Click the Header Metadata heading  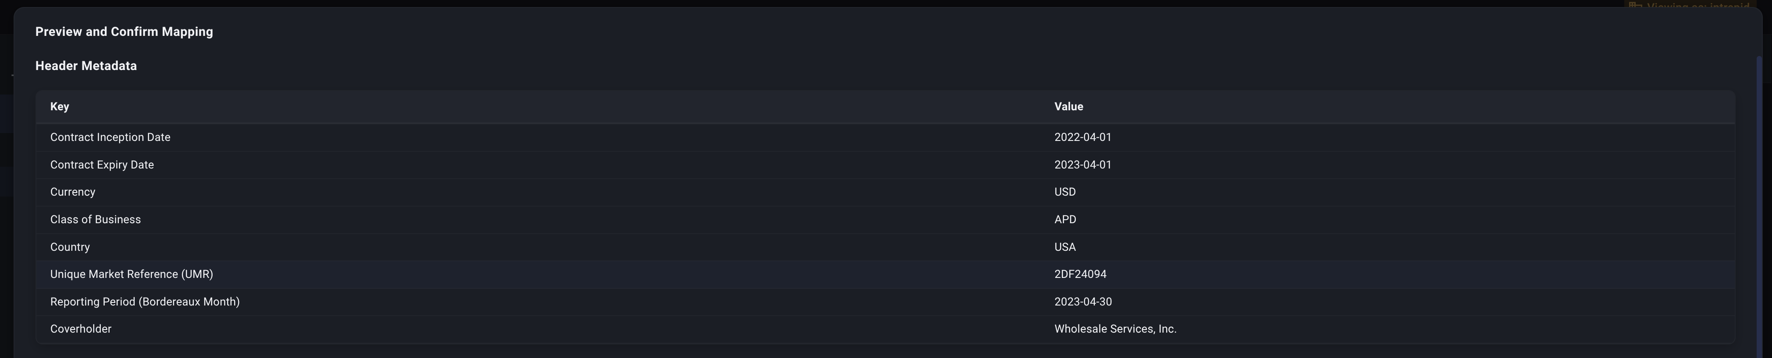pos(86,65)
